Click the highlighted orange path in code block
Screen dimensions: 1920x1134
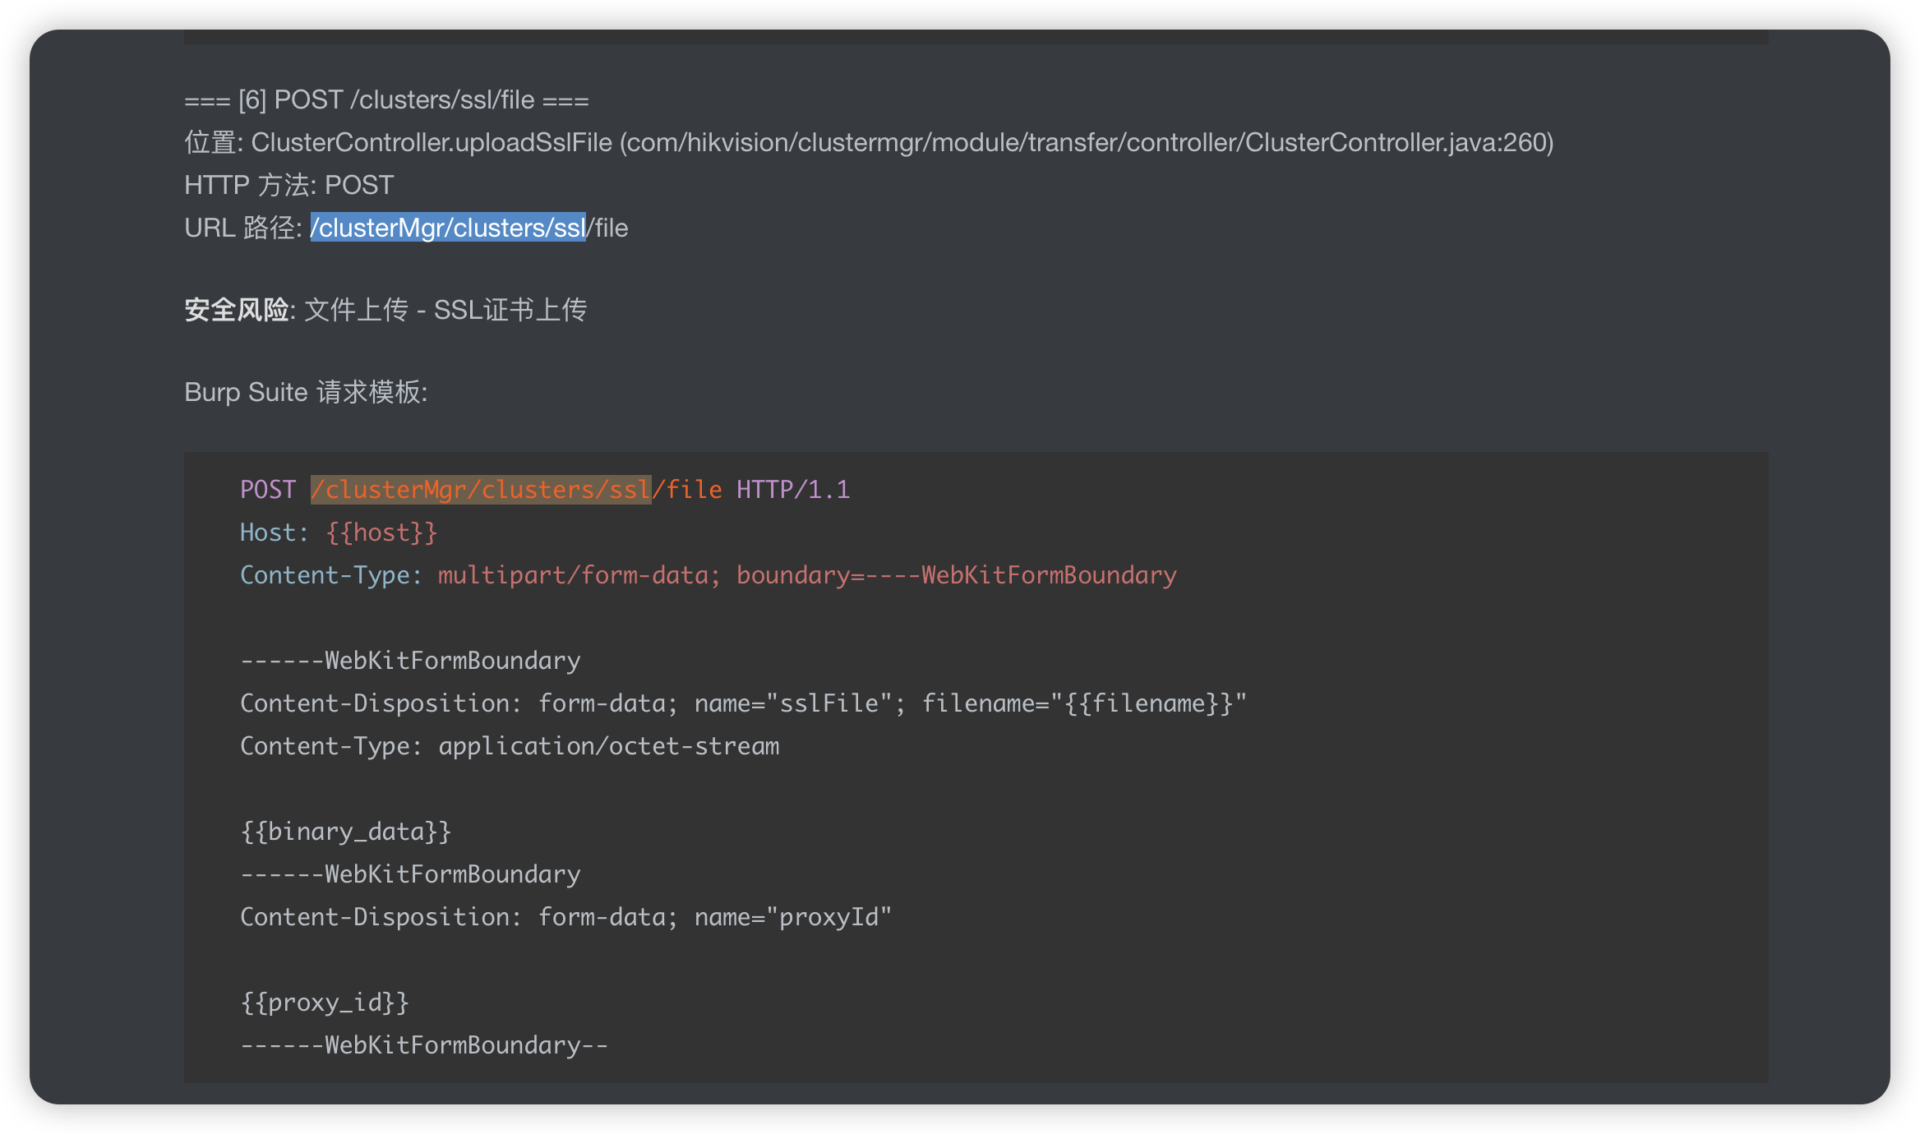point(481,490)
